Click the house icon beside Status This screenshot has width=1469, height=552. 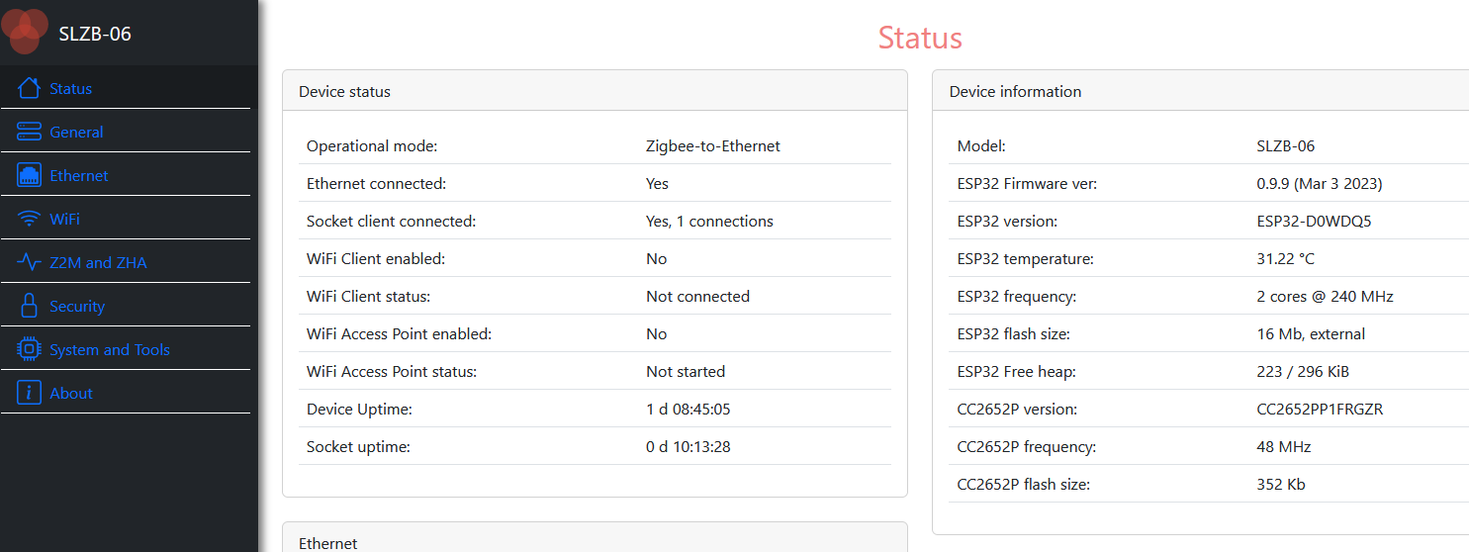tap(30, 88)
